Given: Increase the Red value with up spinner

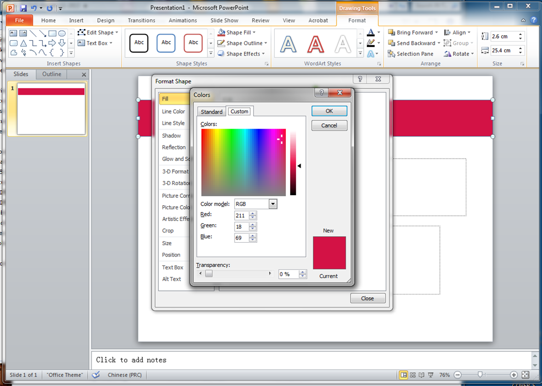Looking at the screenshot, I should click(x=252, y=214).
